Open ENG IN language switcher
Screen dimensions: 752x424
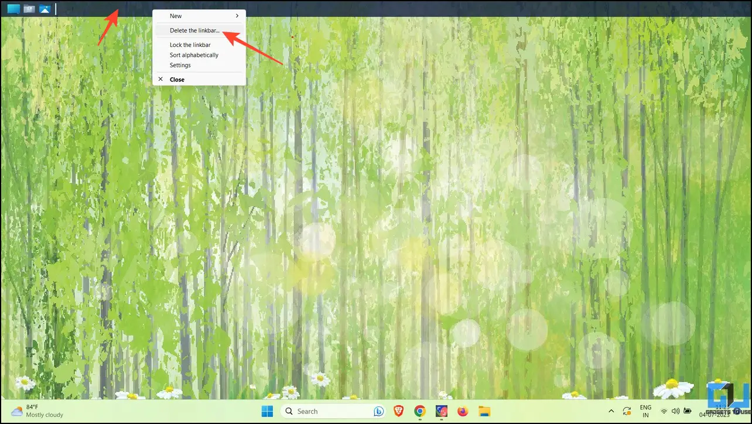645,411
